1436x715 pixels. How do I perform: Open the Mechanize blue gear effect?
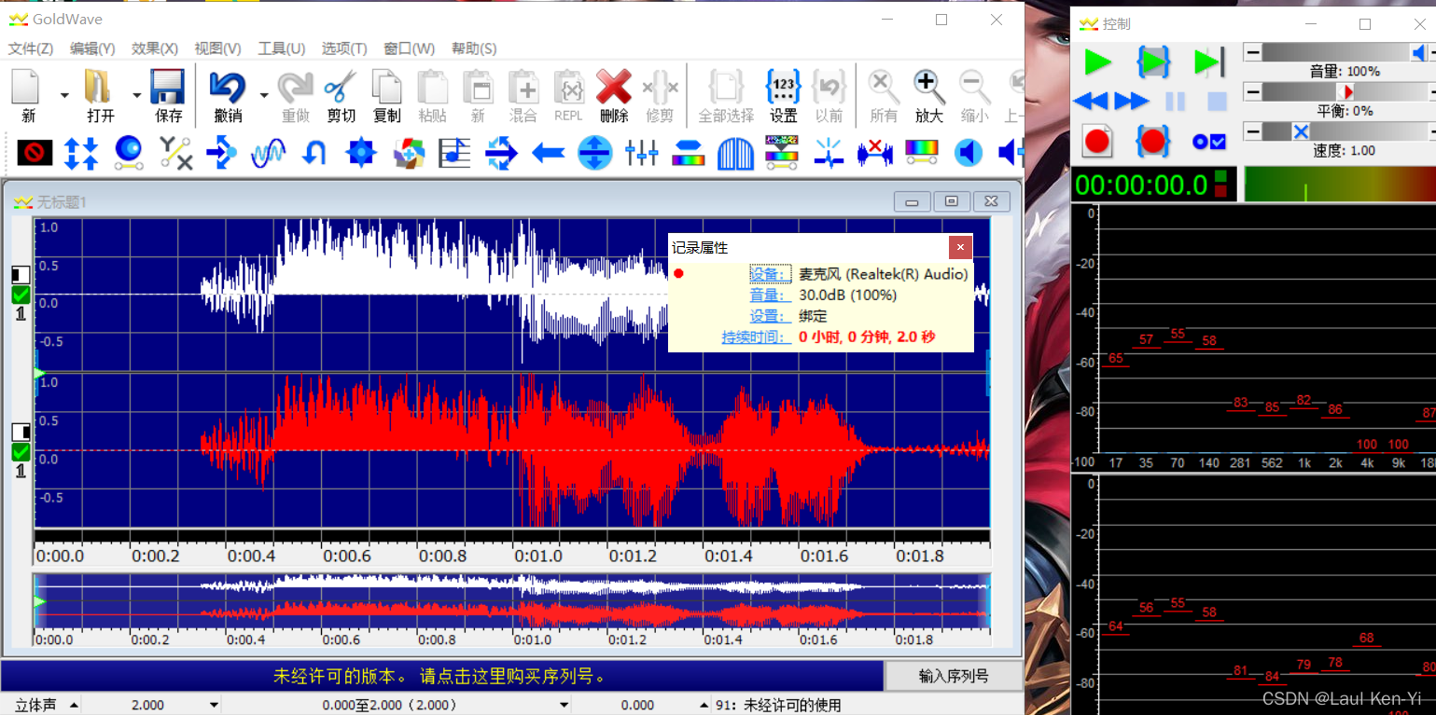coord(361,152)
